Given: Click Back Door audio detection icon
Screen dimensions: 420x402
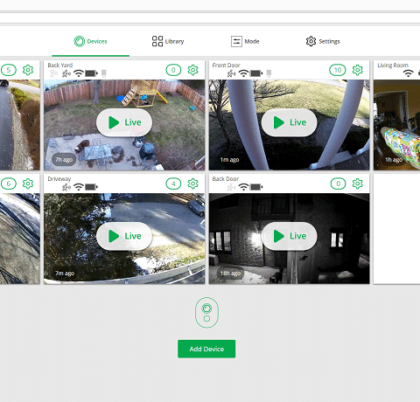Looking at the screenshot, I should pos(232,187).
